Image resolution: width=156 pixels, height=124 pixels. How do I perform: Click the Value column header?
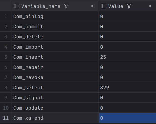point(116,6)
